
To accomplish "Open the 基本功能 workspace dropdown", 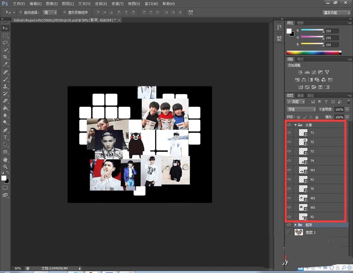I will 336,13.
